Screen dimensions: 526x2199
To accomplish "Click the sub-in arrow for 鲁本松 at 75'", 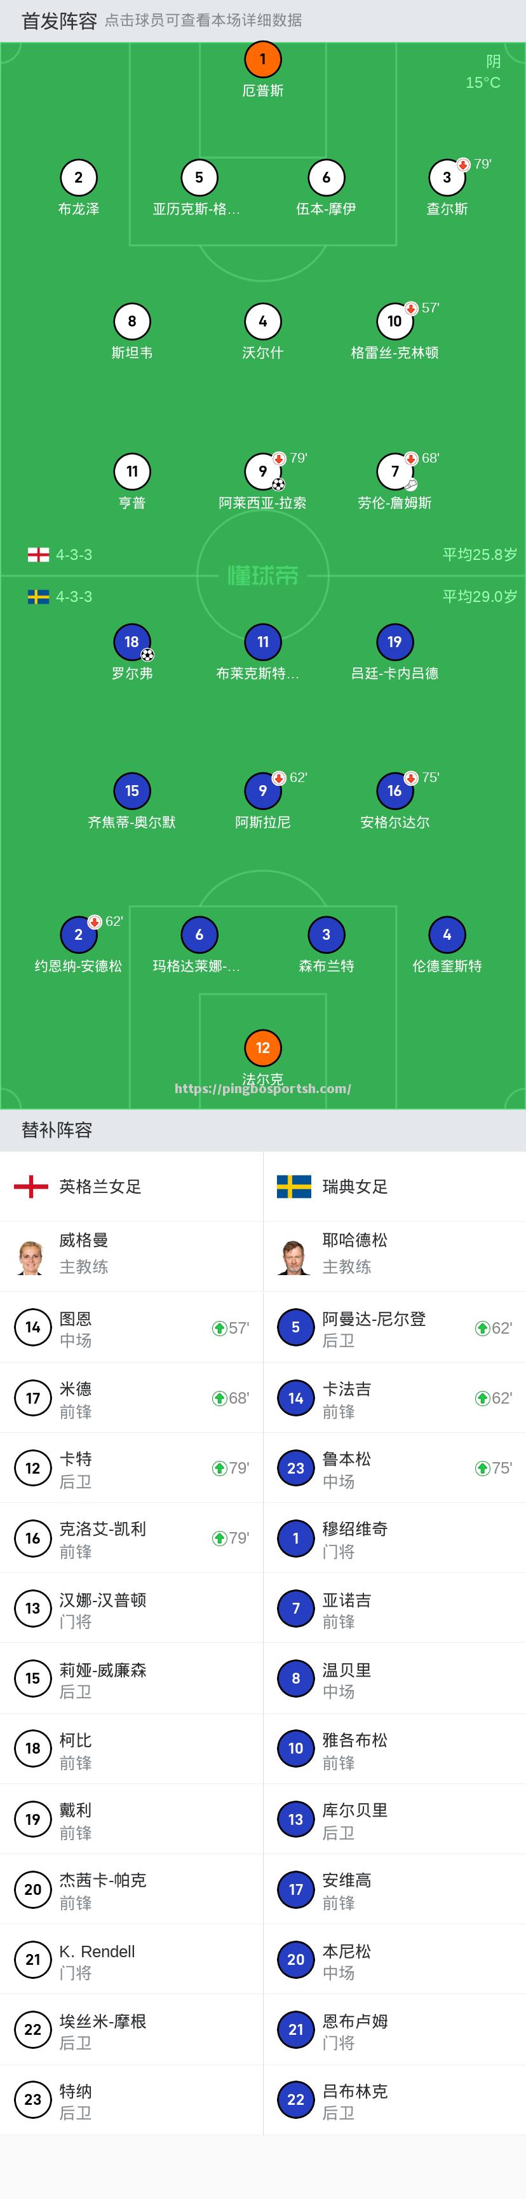I will (482, 1469).
